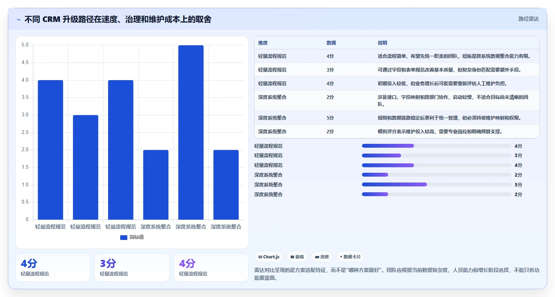This screenshot has width=555, height=297.
Task: Click the footer note starting 雷达对比呈现
Action: coord(396,274)
